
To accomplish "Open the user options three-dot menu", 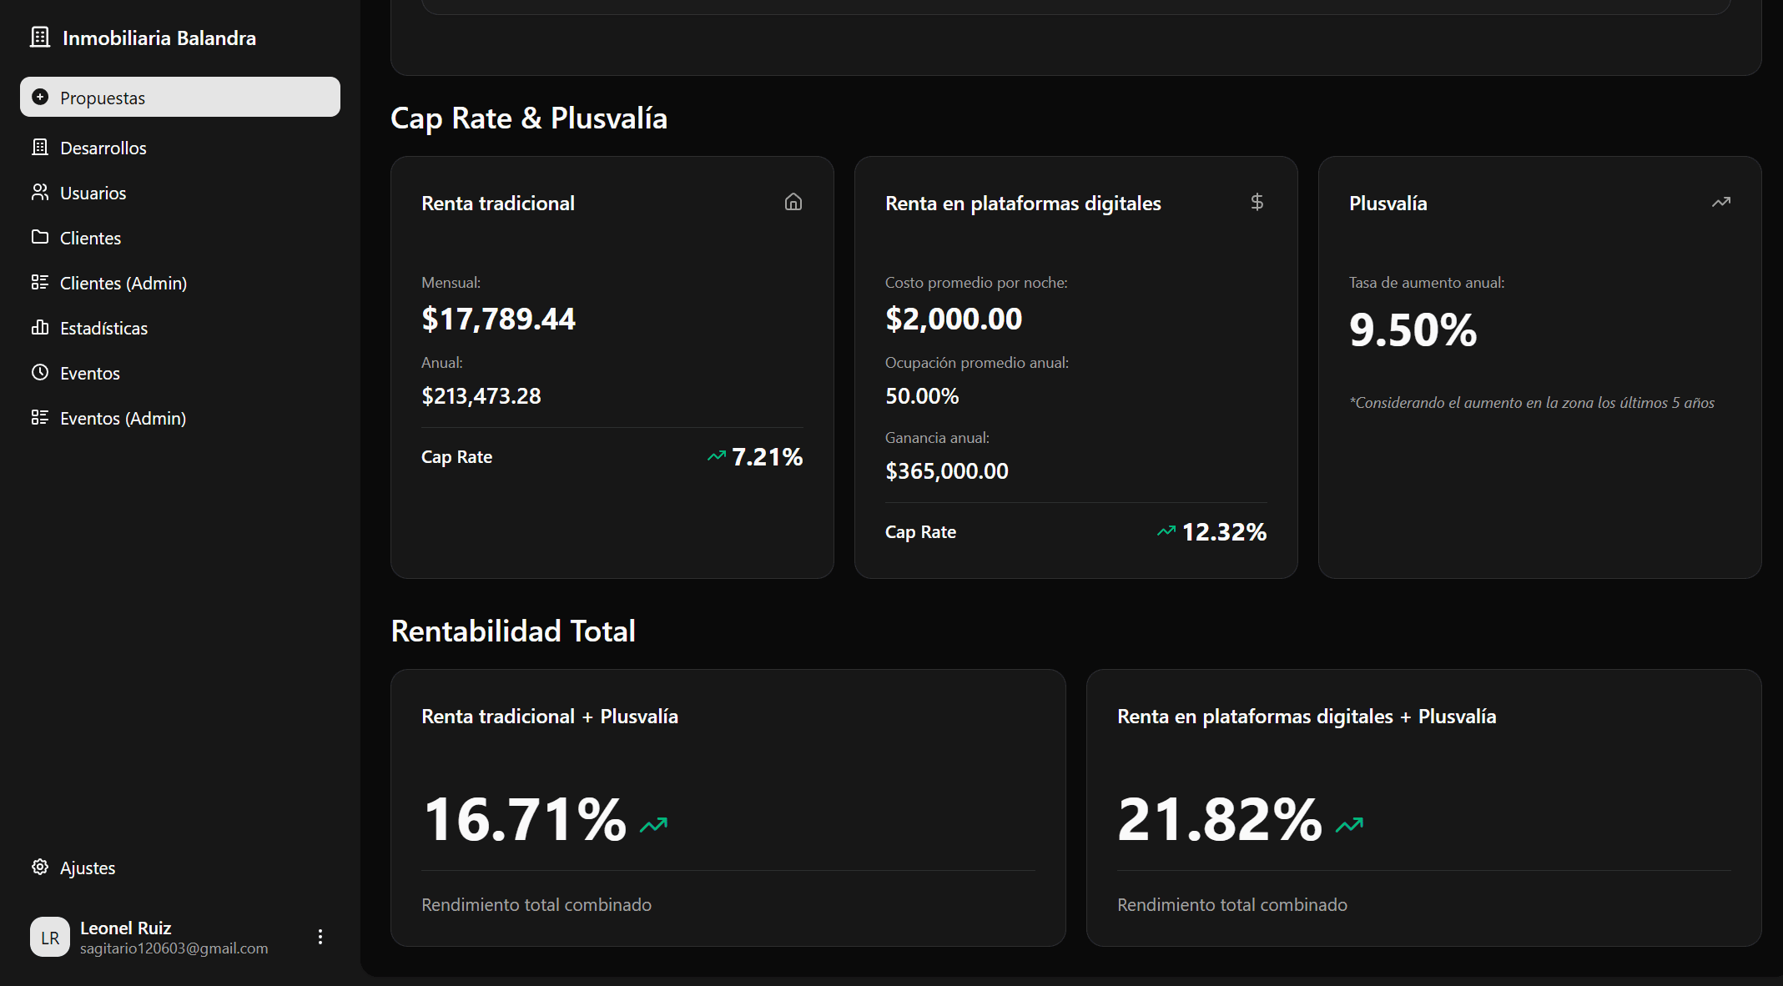I will coord(320,937).
